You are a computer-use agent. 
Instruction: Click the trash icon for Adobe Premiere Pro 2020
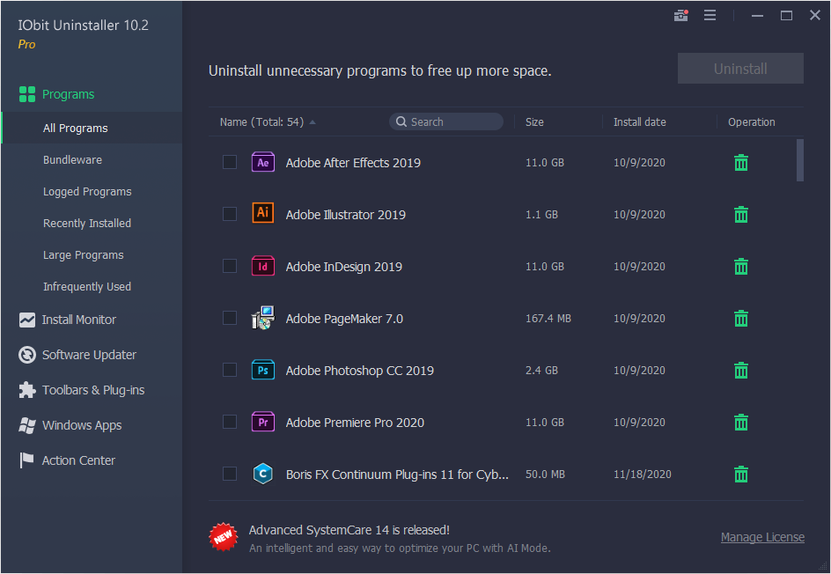741,423
